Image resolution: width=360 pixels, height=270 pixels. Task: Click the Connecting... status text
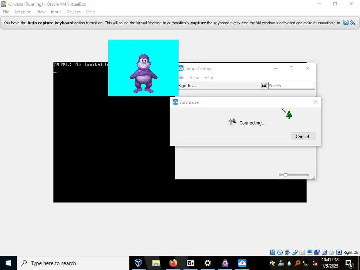click(x=252, y=123)
